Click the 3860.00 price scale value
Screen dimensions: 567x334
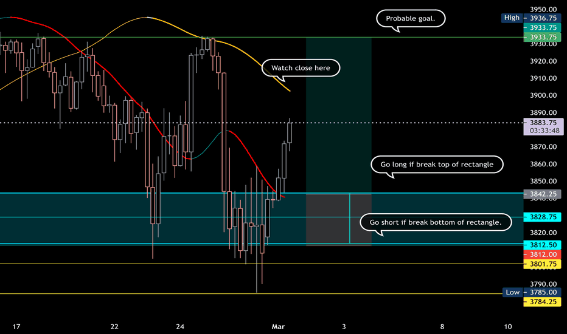[543, 164]
